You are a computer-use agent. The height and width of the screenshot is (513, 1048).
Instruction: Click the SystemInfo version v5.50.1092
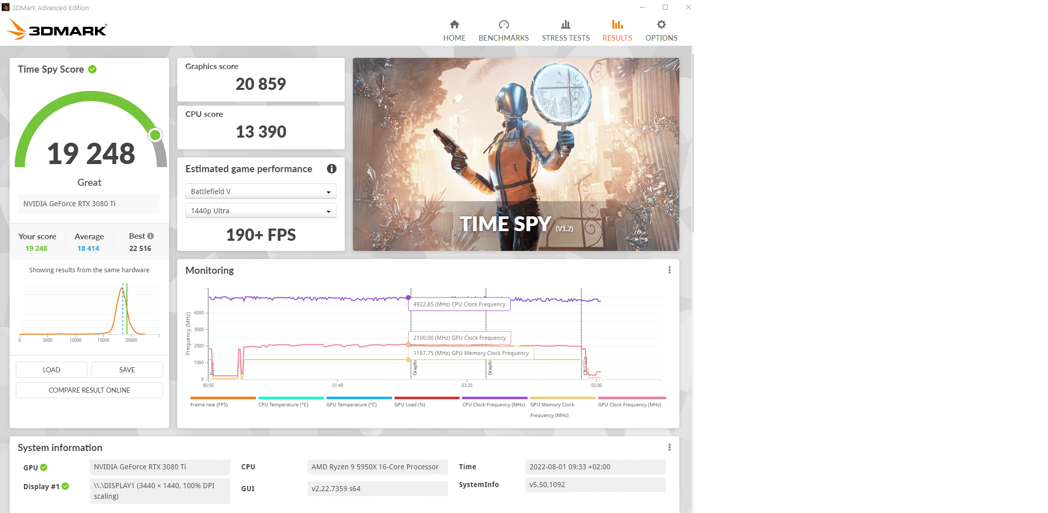[x=596, y=485]
